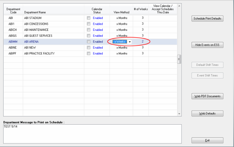Select the ABI GUEST SERVICES row name
This screenshot has height=147, width=234.
38,36
